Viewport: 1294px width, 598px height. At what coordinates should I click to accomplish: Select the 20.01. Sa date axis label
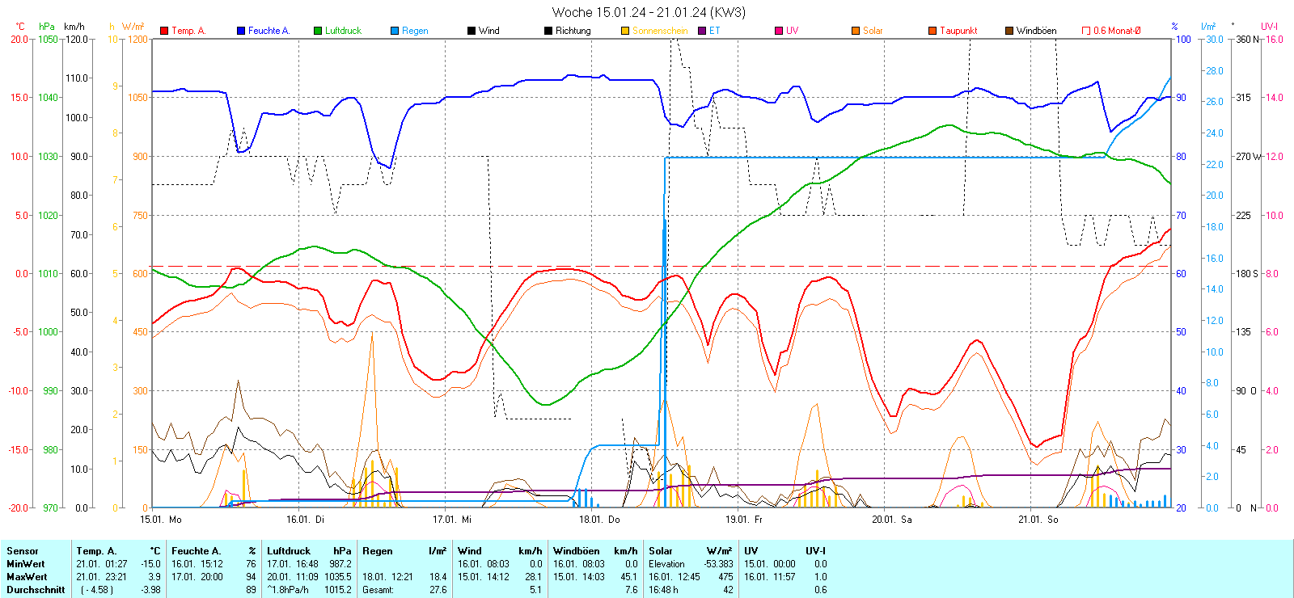[x=891, y=520]
